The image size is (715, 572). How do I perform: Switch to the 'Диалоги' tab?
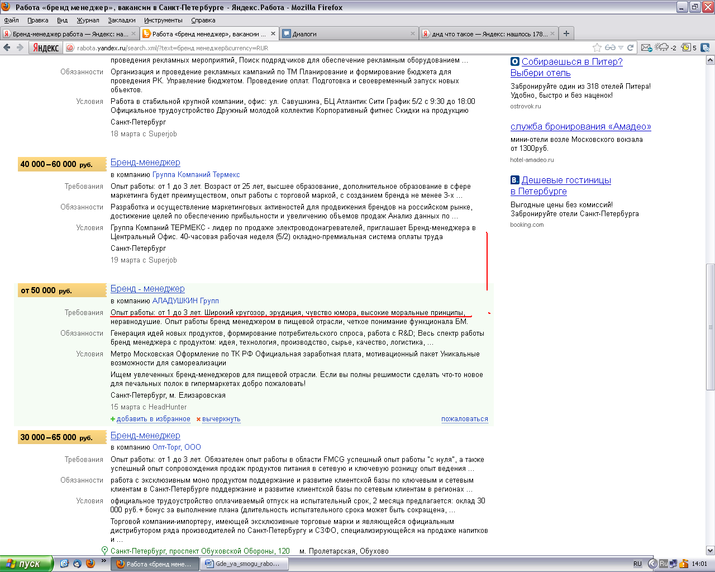pyautogui.click(x=349, y=34)
